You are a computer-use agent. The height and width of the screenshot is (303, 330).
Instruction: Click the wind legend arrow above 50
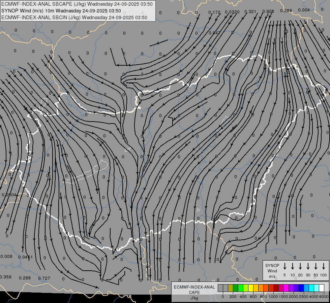click(316, 266)
